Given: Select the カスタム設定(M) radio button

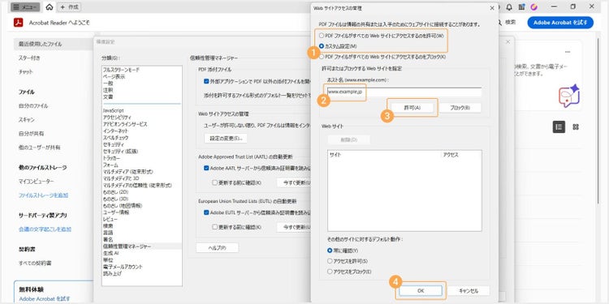Looking at the screenshot, I should (322, 45).
